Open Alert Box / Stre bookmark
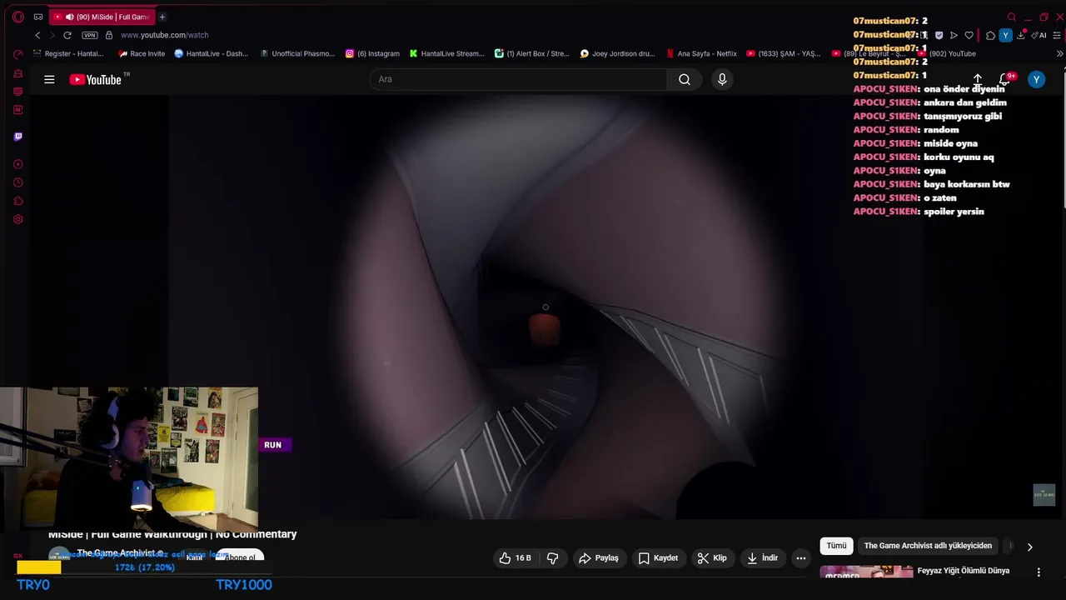1066x600 pixels. [532, 53]
